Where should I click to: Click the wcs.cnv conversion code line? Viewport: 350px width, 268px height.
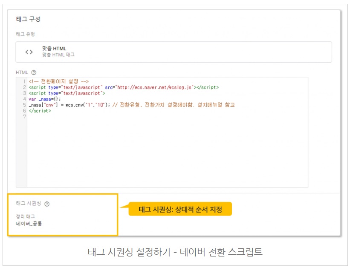tap(132, 105)
